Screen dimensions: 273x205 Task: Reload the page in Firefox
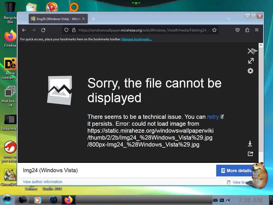43,30
